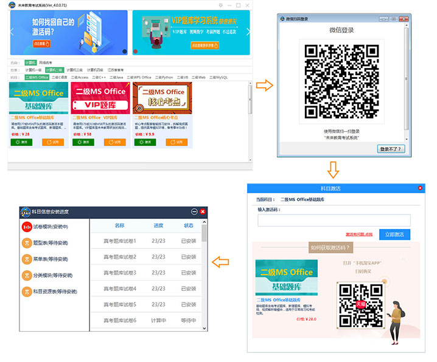
Task: Click the 进度 column header
Action: click(158, 225)
